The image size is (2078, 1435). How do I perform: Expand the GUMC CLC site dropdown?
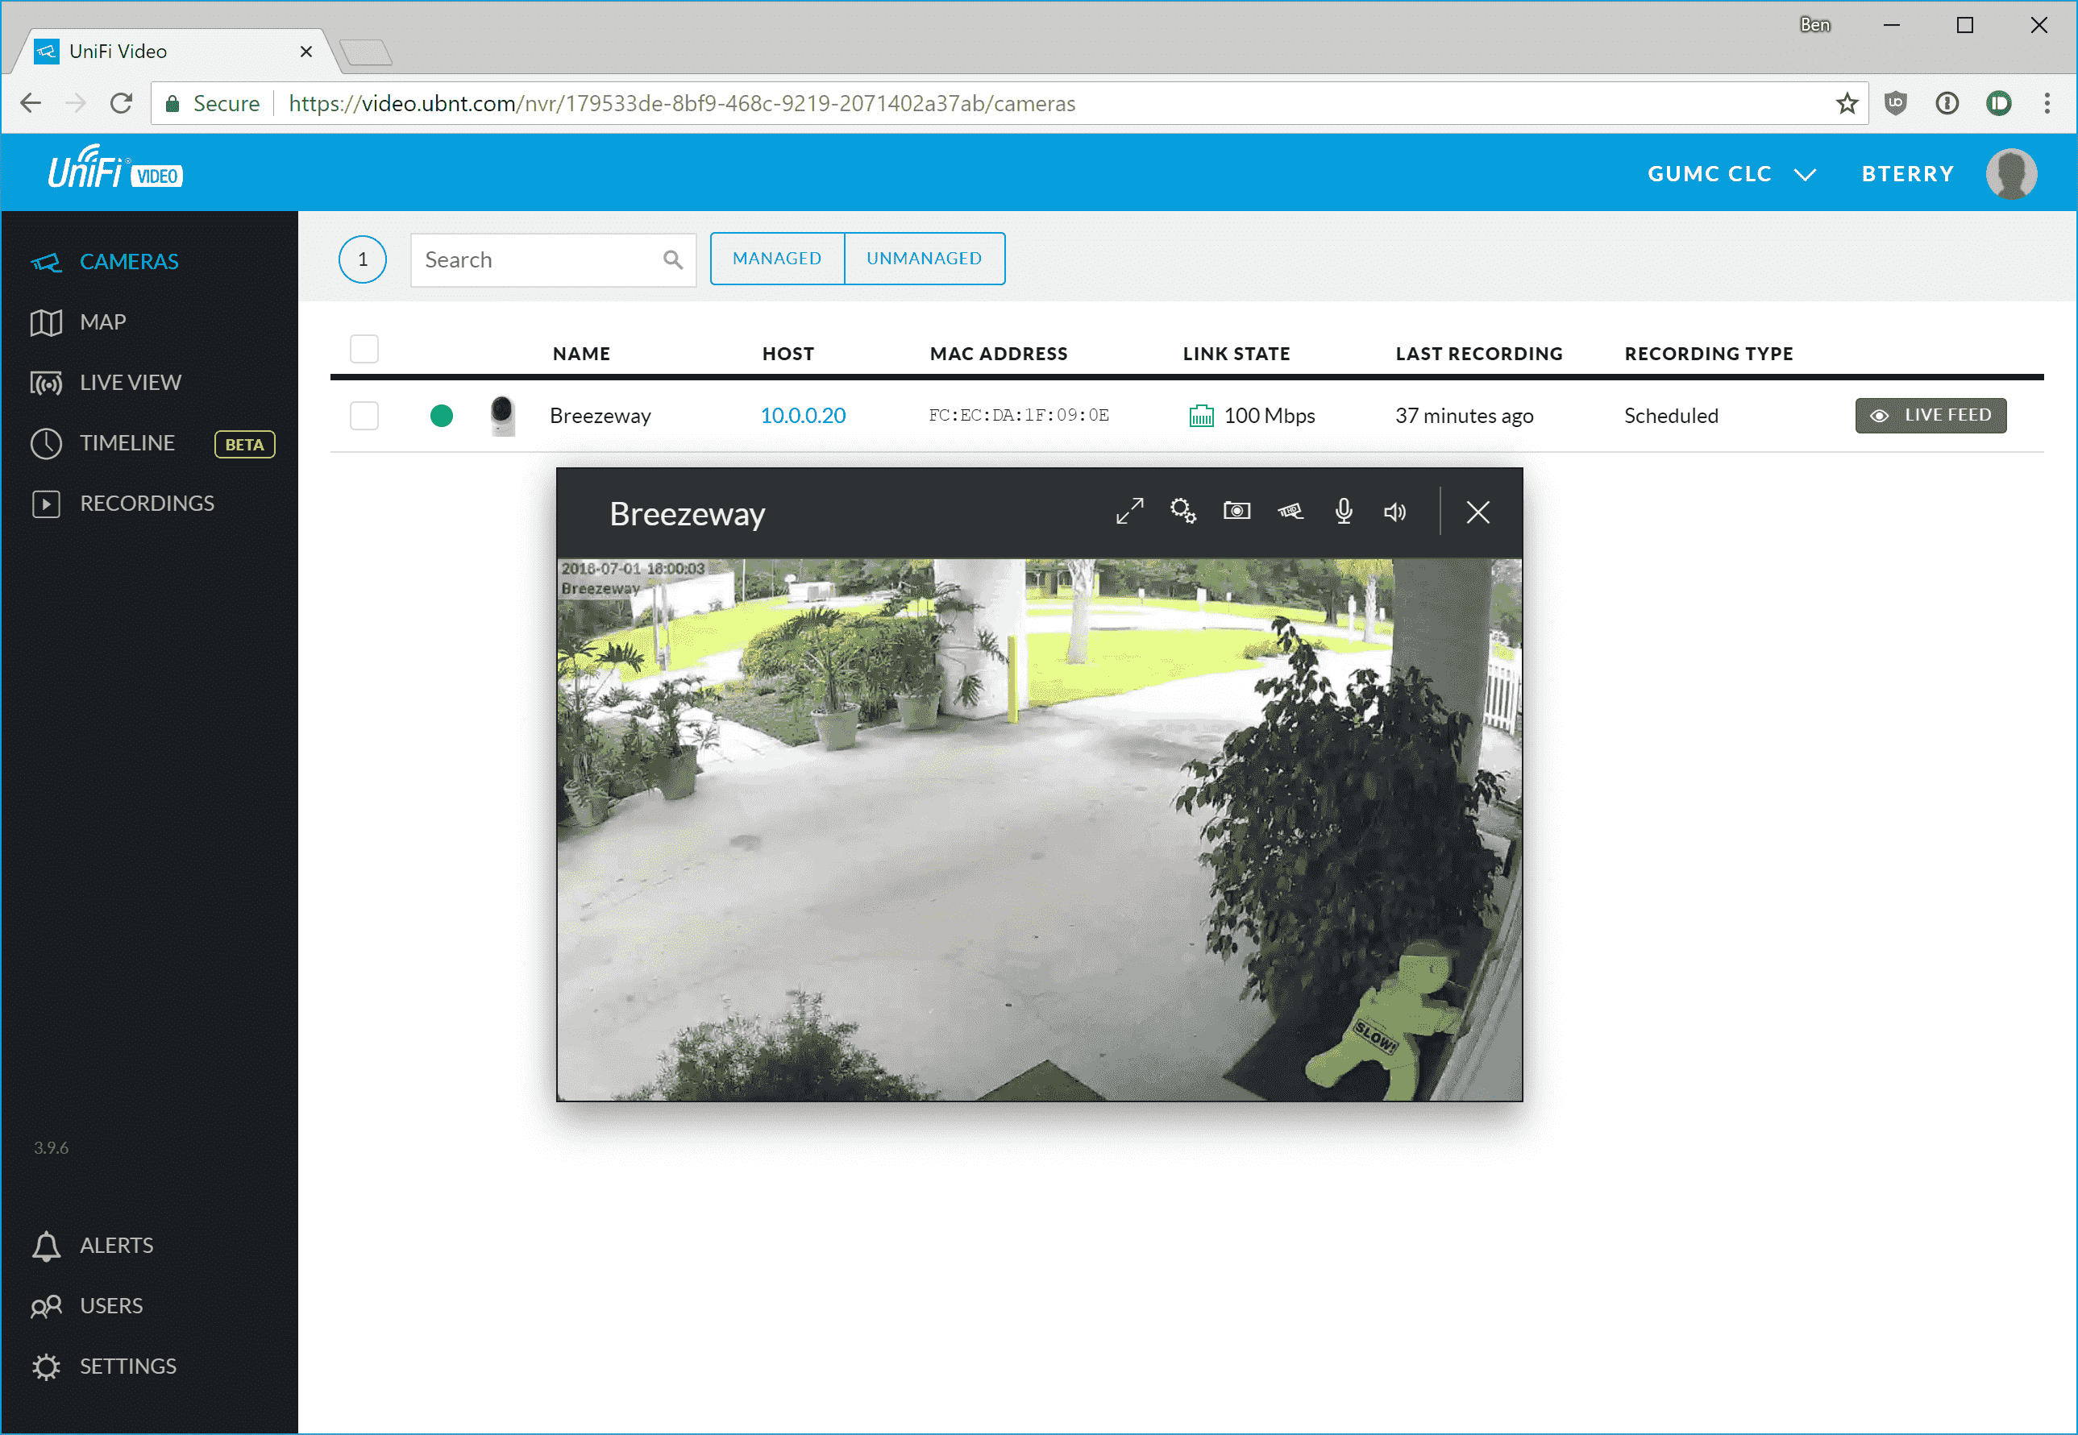click(1731, 173)
